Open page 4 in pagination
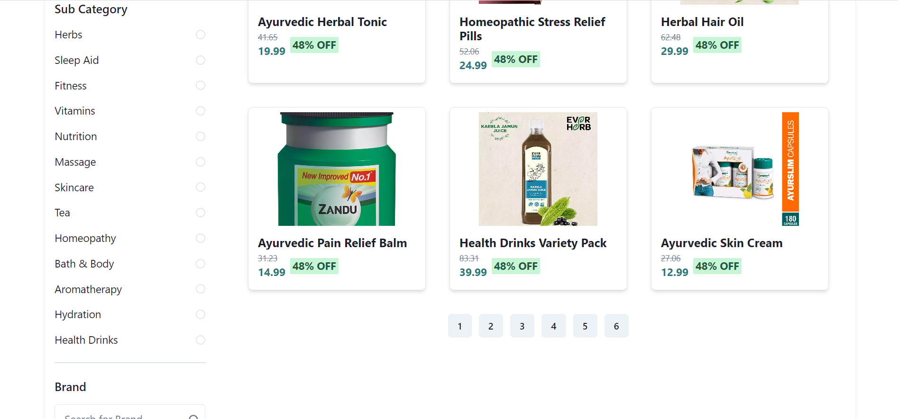This screenshot has width=898, height=419. [x=553, y=326]
